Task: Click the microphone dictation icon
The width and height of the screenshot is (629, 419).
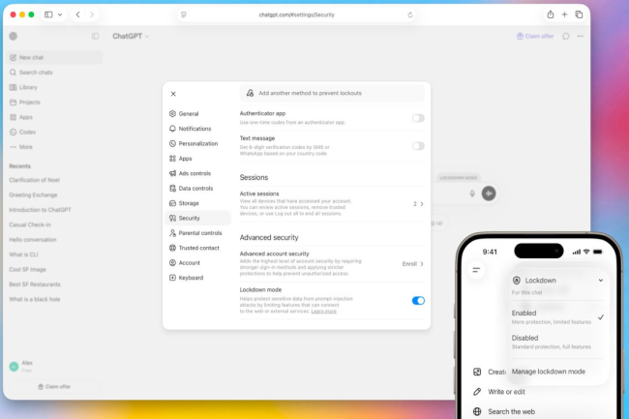Action: click(x=472, y=194)
